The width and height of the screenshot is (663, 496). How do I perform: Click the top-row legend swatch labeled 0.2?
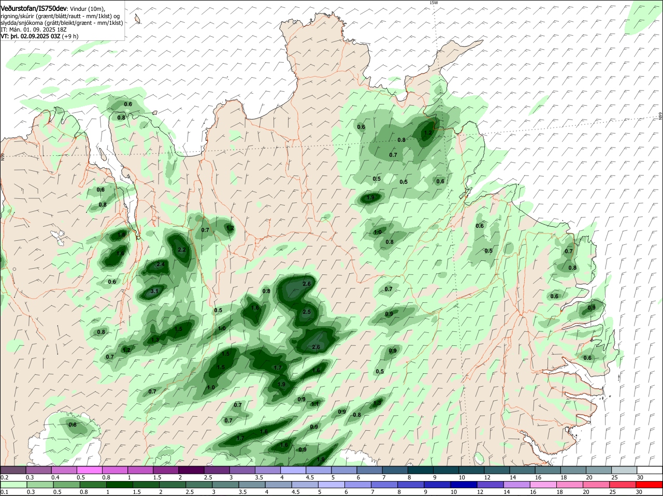coord(13,470)
